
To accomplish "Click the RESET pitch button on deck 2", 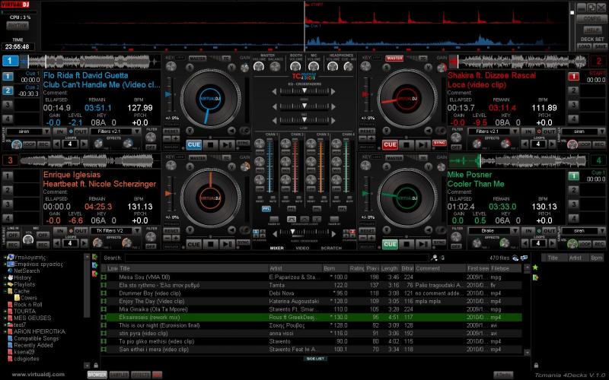I will point(367,131).
